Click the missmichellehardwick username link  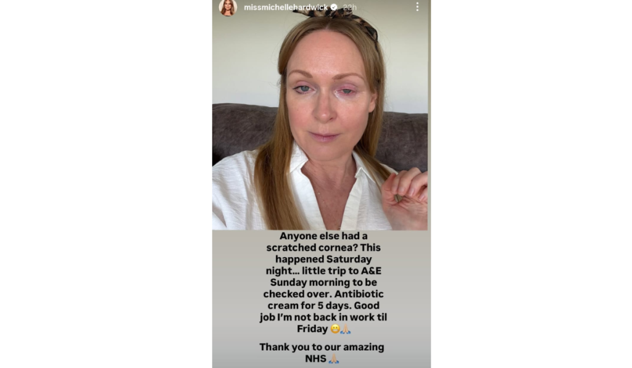[x=286, y=7]
